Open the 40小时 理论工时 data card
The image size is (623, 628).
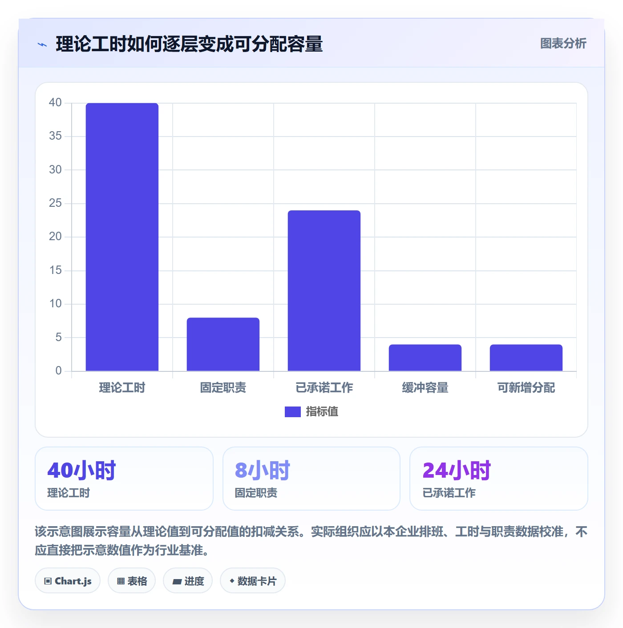click(x=124, y=479)
